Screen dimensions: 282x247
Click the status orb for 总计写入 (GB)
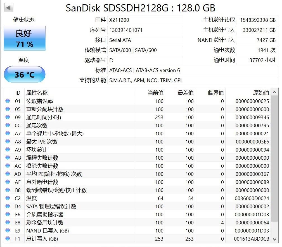click(8, 239)
